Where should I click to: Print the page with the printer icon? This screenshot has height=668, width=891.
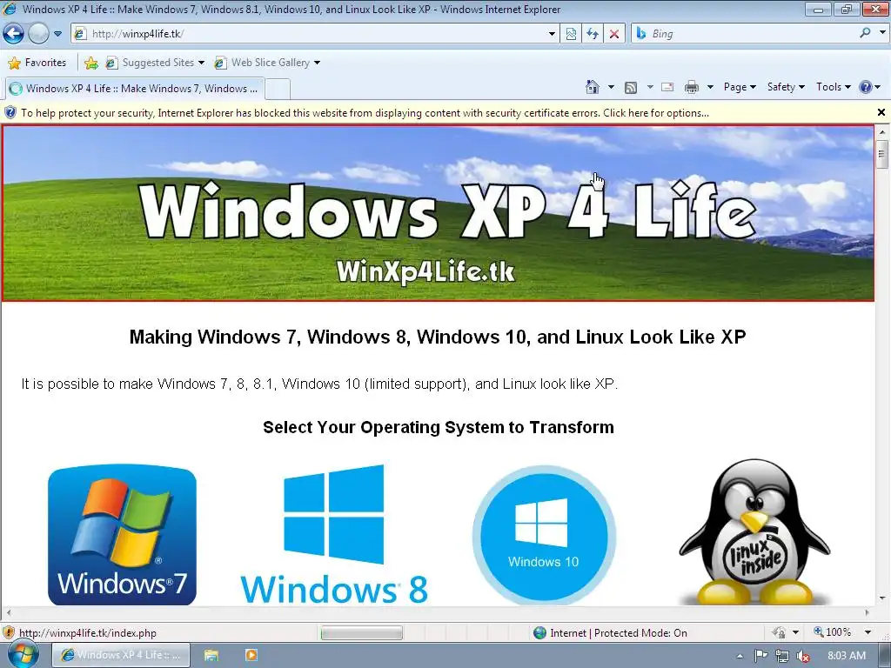point(692,87)
